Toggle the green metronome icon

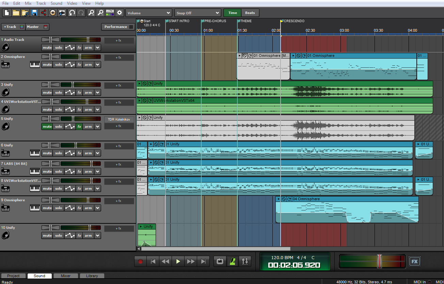click(x=233, y=262)
